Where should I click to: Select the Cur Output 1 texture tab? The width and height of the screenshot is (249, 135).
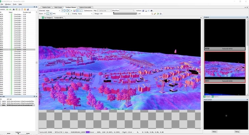53,18
